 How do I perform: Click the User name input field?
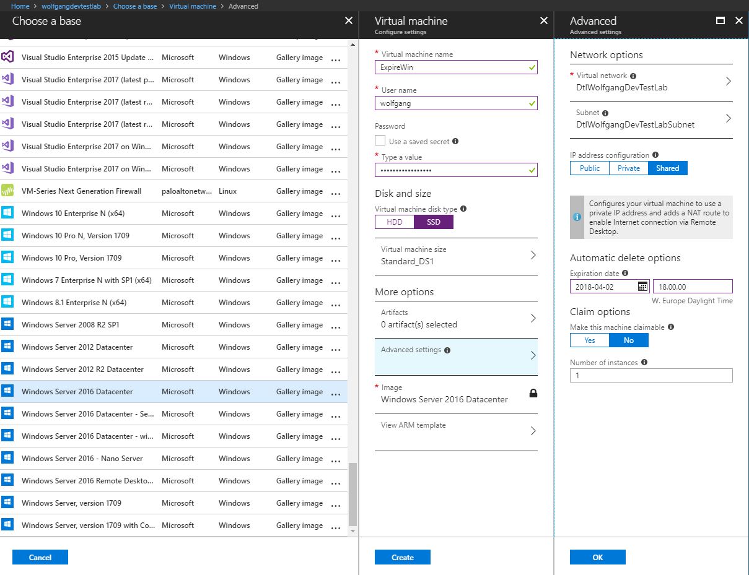(x=456, y=103)
